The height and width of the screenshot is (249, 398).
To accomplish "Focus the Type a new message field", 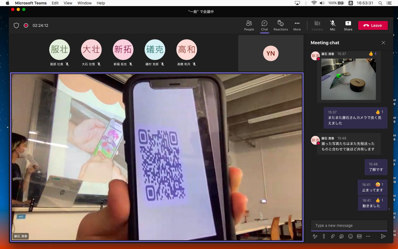I will tap(349, 225).
